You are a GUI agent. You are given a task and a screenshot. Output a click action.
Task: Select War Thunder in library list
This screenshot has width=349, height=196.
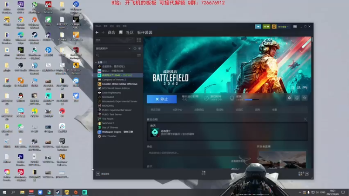point(109,136)
